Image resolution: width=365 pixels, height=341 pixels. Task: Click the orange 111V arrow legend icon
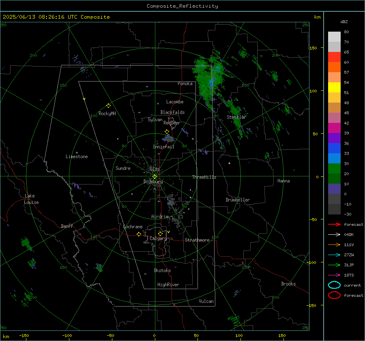point(334,244)
